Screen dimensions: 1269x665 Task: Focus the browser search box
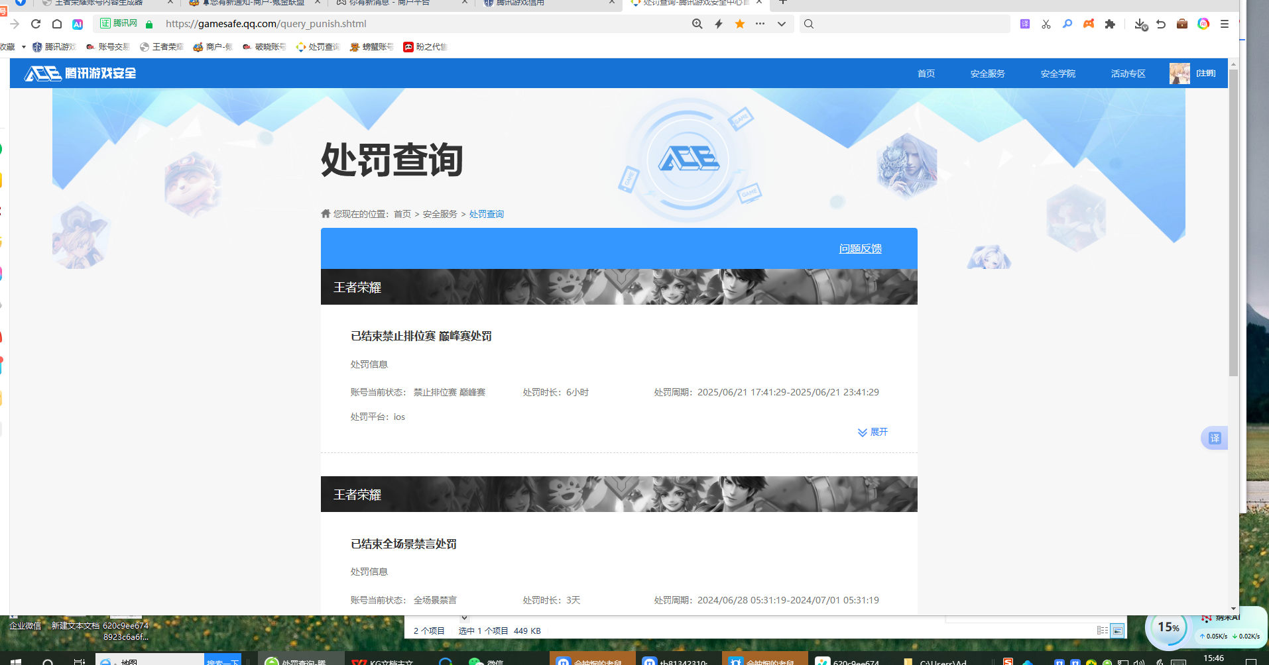[x=905, y=24]
